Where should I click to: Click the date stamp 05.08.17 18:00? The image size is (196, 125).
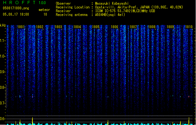[x=16, y=14]
